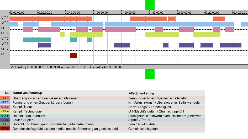
Task: Select the 02:40:00:00 time marker
Action: tap(240, 13)
